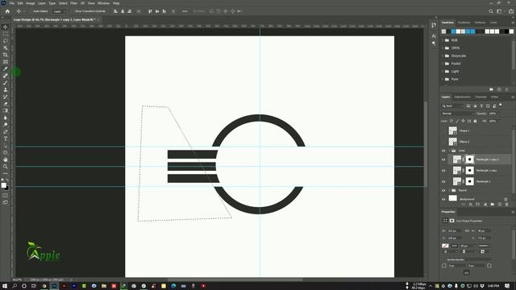This screenshot has width=516, height=290.
Task: Click the align left edges icon
Action: [115, 11]
